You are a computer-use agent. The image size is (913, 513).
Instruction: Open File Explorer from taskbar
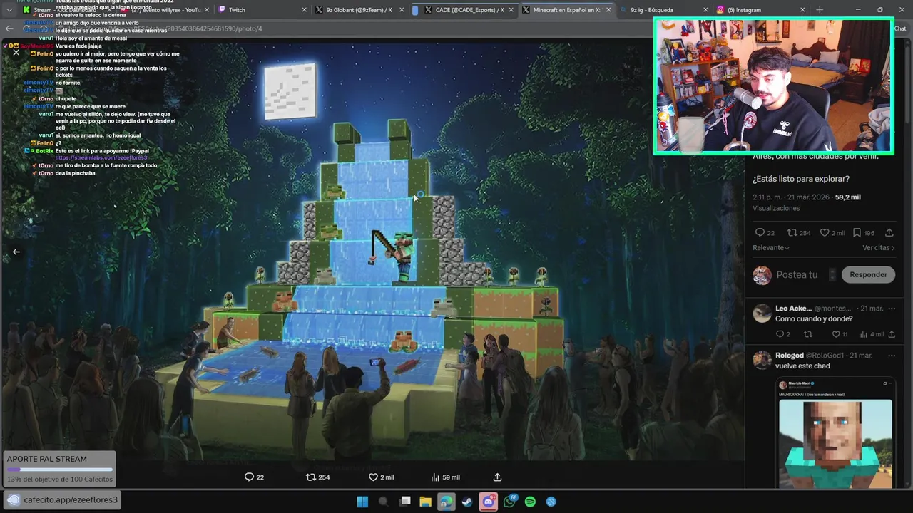[x=426, y=502]
